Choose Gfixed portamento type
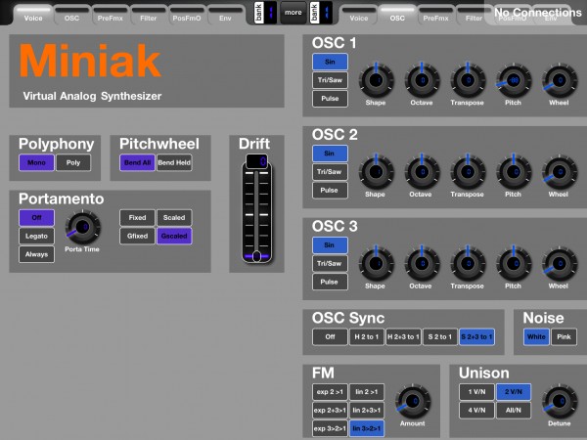This screenshot has height=440, width=587. (137, 236)
